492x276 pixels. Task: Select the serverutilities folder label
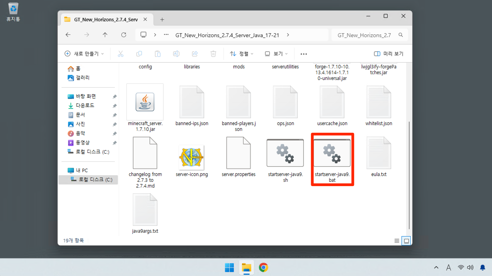pos(285,67)
